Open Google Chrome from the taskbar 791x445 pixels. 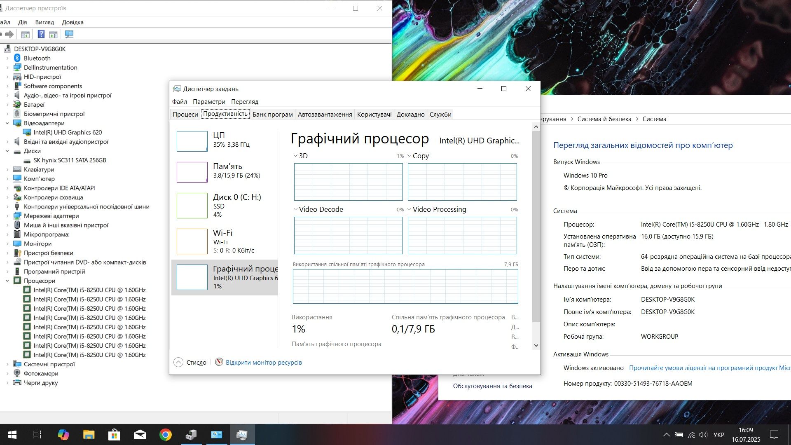tap(166, 435)
